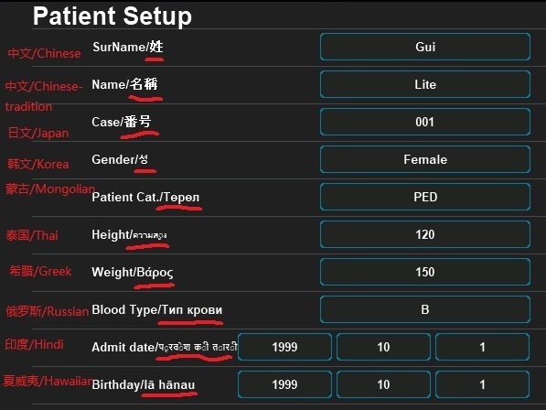Screen dimensions: 546x410
Task: Select the SurName field showing Gui
Action: [425, 47]
